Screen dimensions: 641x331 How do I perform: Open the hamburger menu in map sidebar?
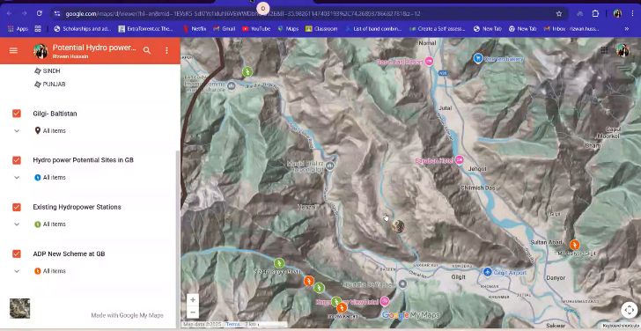[x=13, y=50]
